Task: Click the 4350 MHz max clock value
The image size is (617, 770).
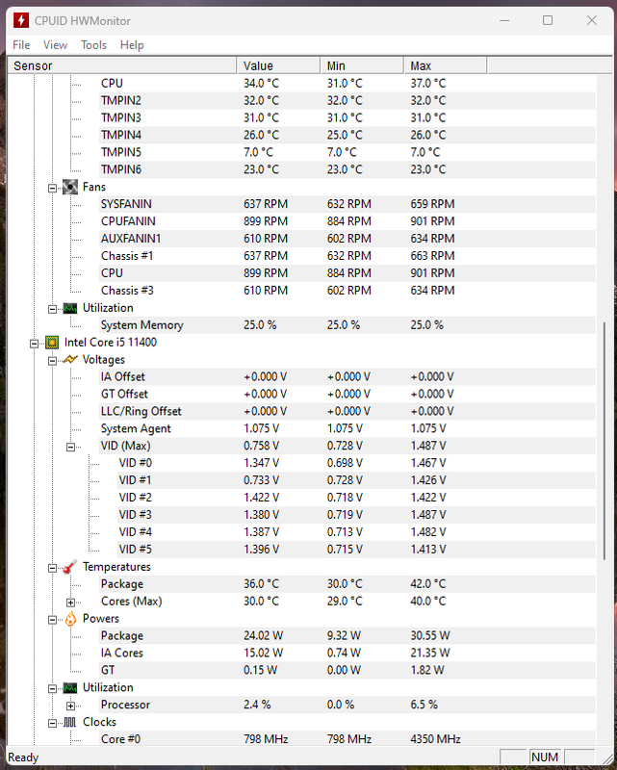Action: point(435,739)
